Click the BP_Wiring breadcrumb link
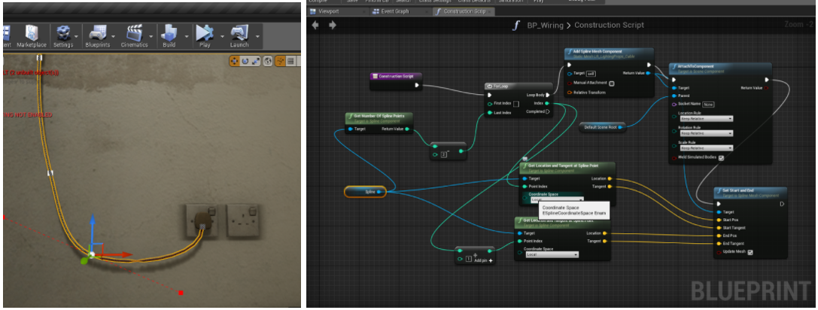Screen dimensions: 818x310 pyautogui.click(x=545, y=25)
